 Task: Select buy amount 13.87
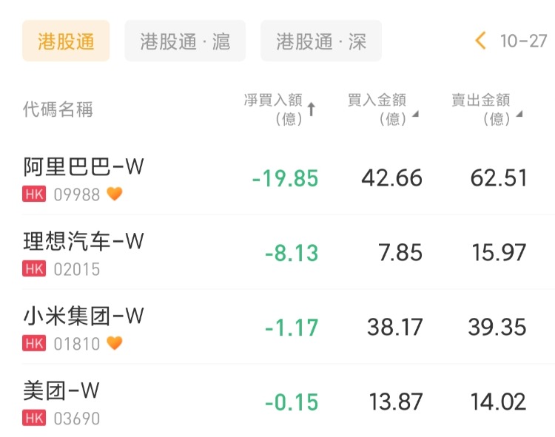(396, 402)
